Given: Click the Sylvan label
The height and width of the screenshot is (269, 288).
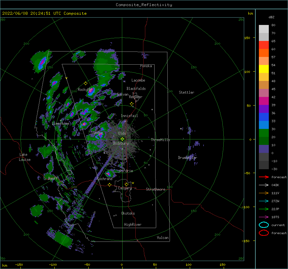Looking at the screenshot, I should tap(123, 94).
